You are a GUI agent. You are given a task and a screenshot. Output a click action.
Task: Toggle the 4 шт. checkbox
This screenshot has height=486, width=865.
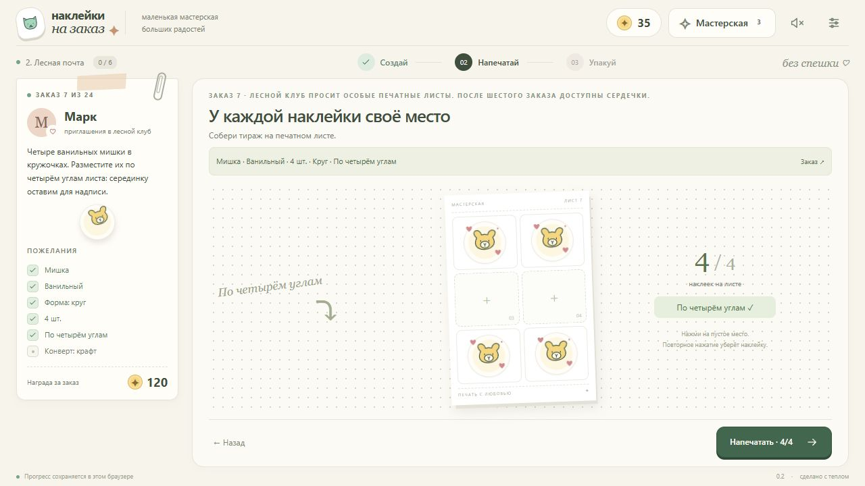click(32, 319)
